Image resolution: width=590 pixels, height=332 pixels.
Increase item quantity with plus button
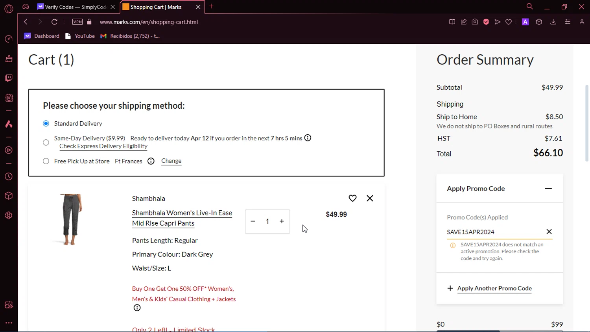(x=282, y=221)
